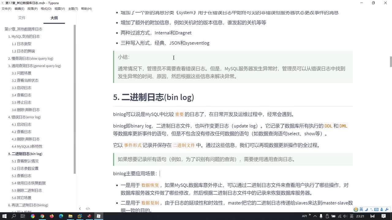Jump to 1. MySQL支持的日志 in the outline
This screenshot has width=392, height=220.
[24, 36]
